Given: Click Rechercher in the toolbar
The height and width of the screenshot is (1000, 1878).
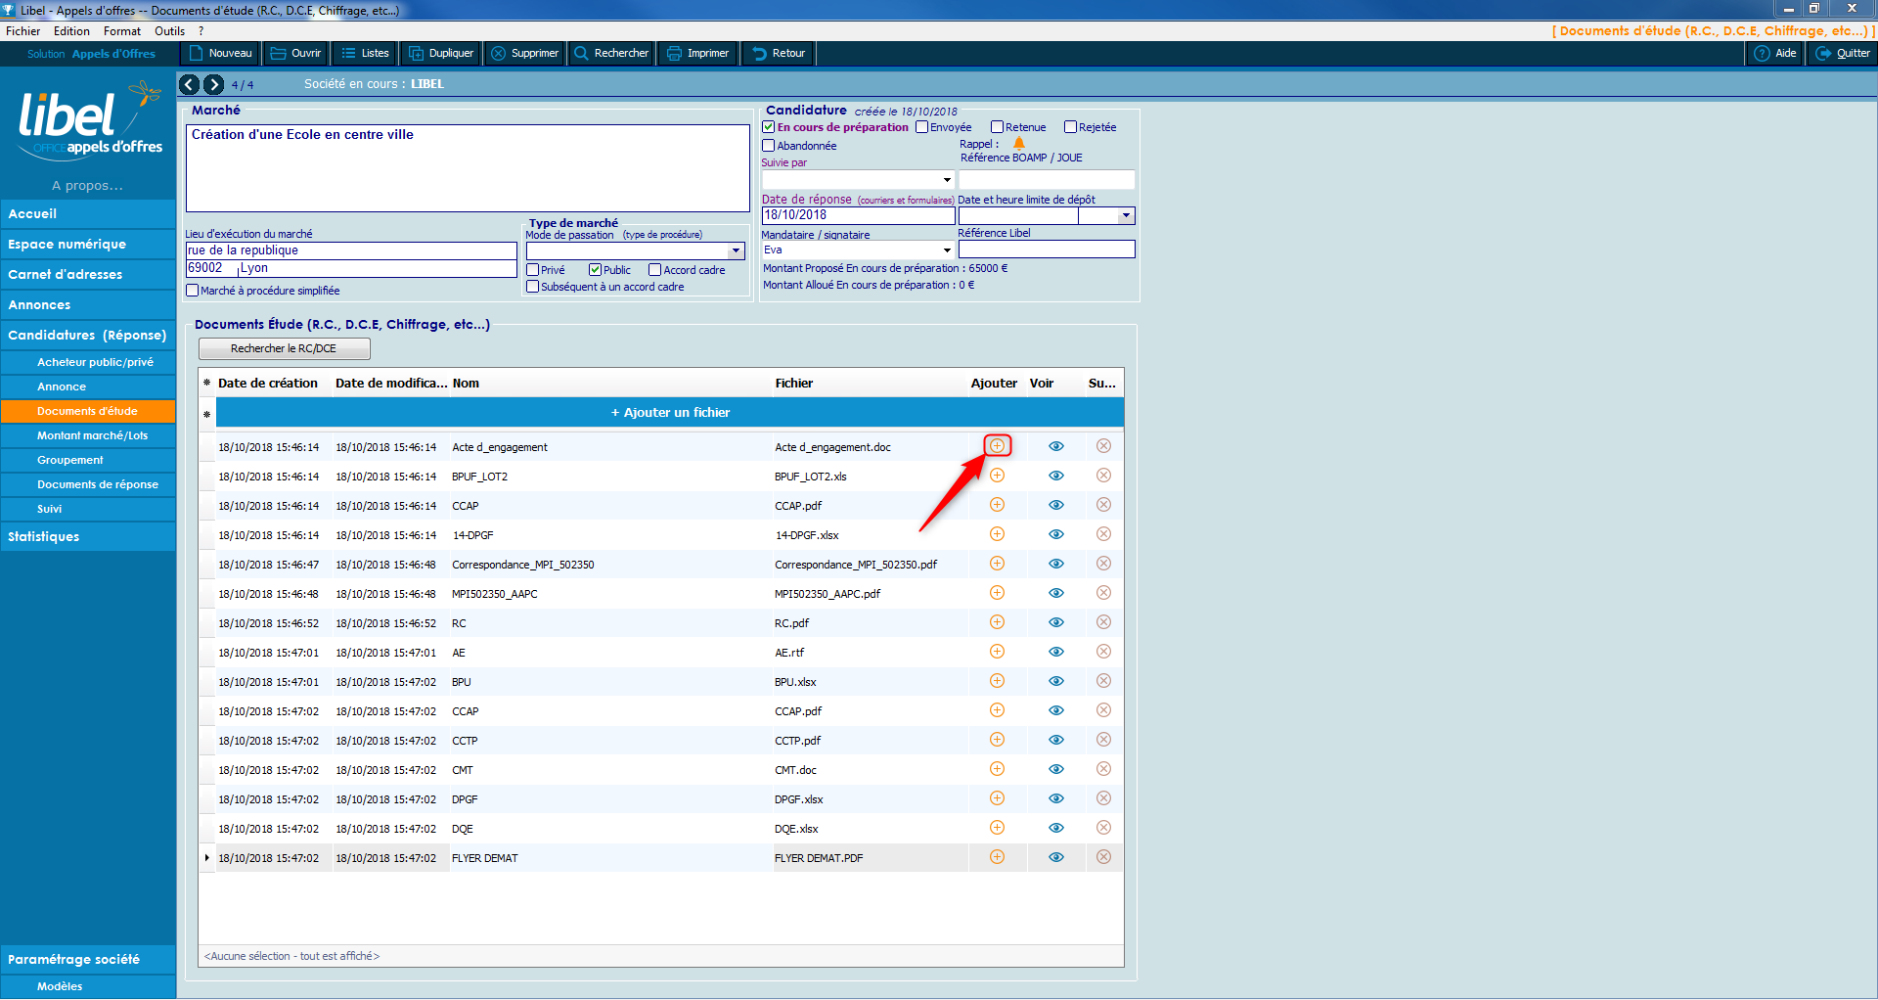Looking at the screenshot, I should (611, 53).
